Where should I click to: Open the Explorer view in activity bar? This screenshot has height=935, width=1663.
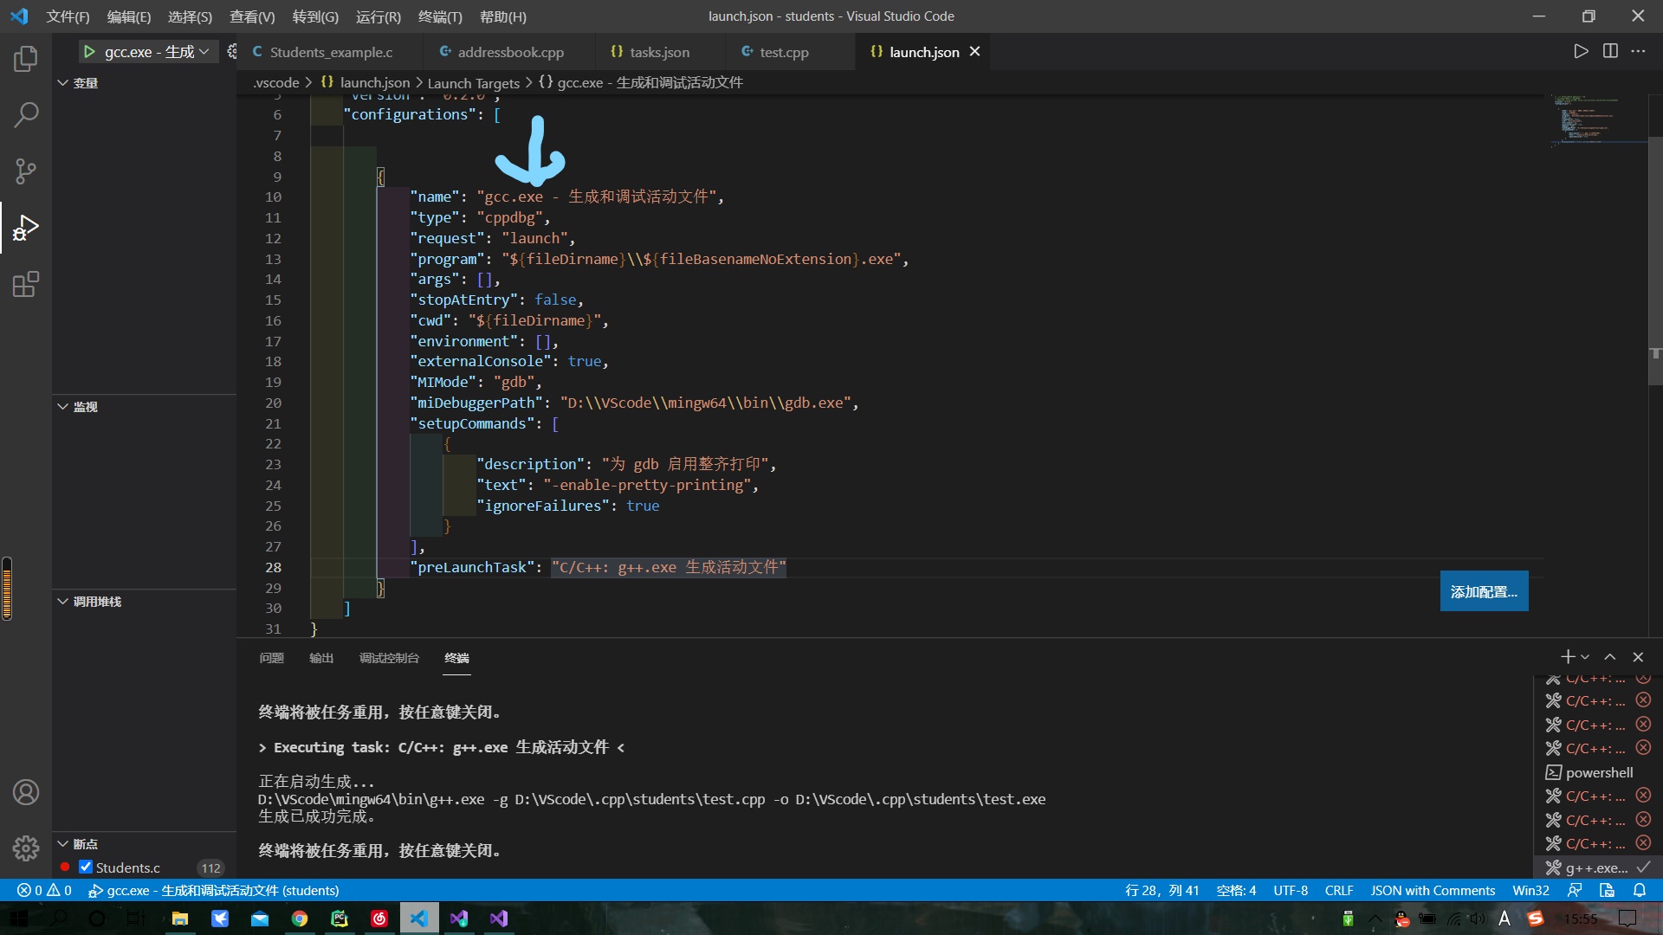pos(26,59)
